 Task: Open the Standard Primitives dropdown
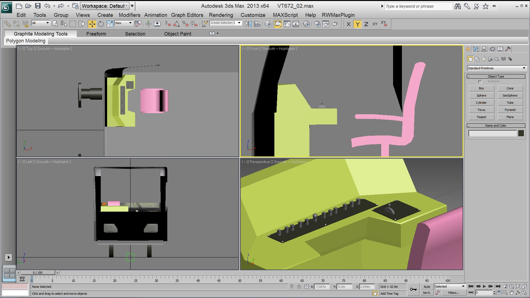(497, 68)
